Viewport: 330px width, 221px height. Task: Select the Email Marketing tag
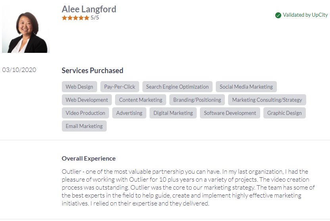84,126
